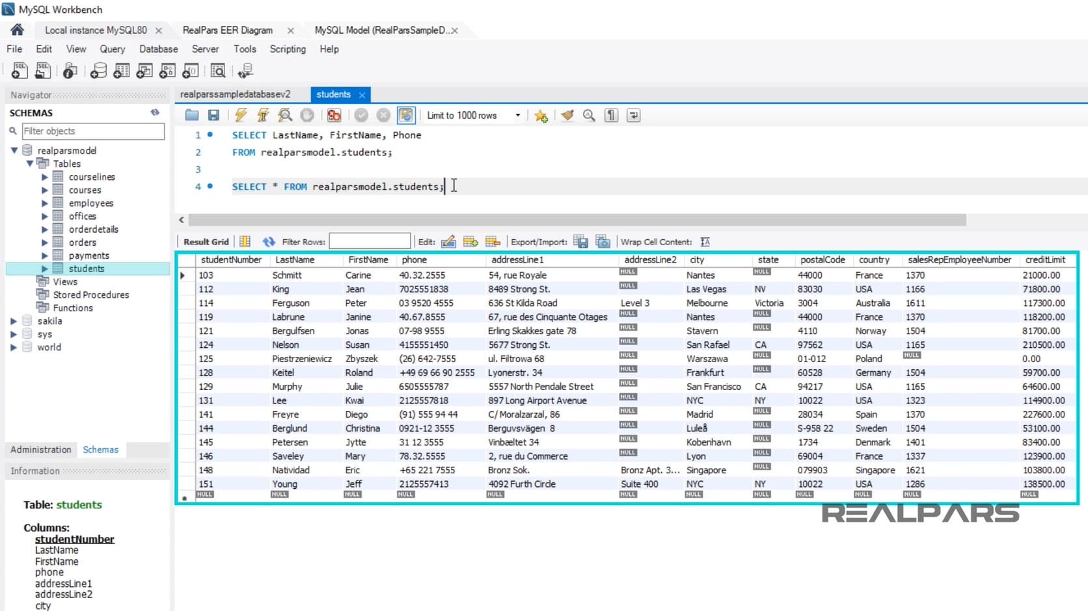Type in the Filter Rows field
1088x611 pixels.
tap(369, 241)
